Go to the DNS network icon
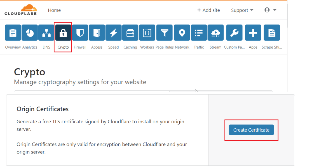 [46, 33]
